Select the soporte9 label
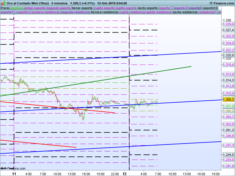Viewport: 235px width, 176px height. [195, 8]
